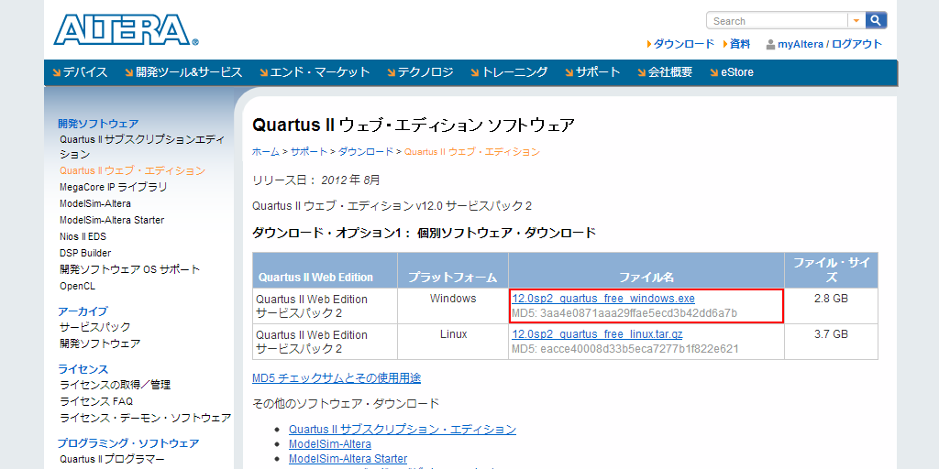Open 開発ソフトウェア under アーカイブ

pyautogui.click(x=100, y=344)
